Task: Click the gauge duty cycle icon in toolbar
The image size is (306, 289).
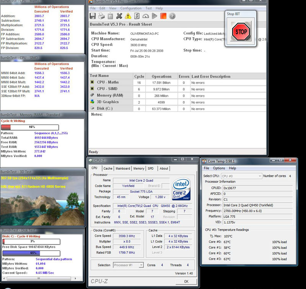Action: coord(146,16)
